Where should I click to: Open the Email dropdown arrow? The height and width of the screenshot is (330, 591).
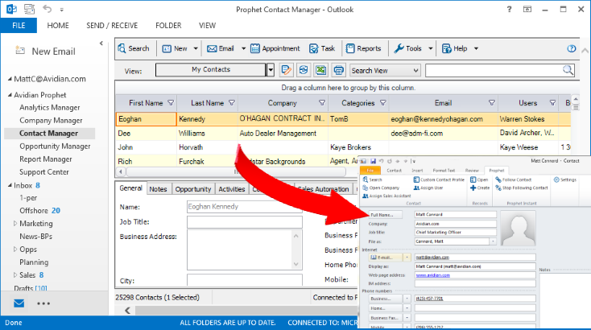pos(243,48)
